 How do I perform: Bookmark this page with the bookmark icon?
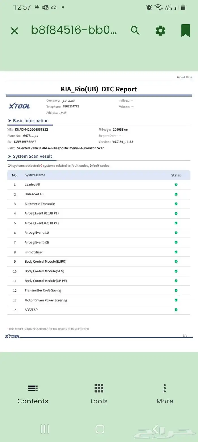tap(185, 30)
